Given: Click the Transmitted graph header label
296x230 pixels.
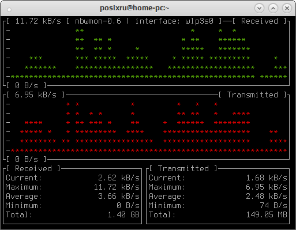Looking at the screenshot, I should pyautogui.click(x=252, y=95).
